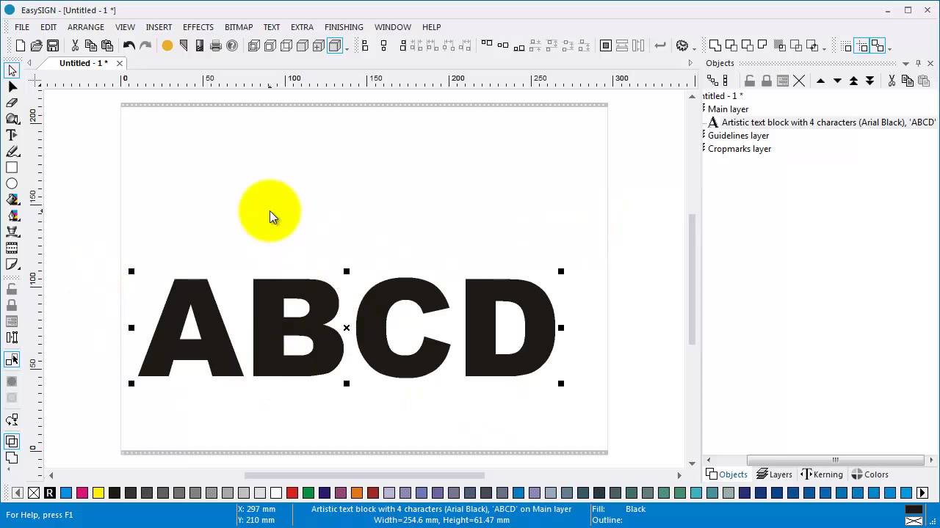Select the Rectangle drawing tool
Image resolution: width=940 pixels, height=528 pixels.
pos(12,168)
